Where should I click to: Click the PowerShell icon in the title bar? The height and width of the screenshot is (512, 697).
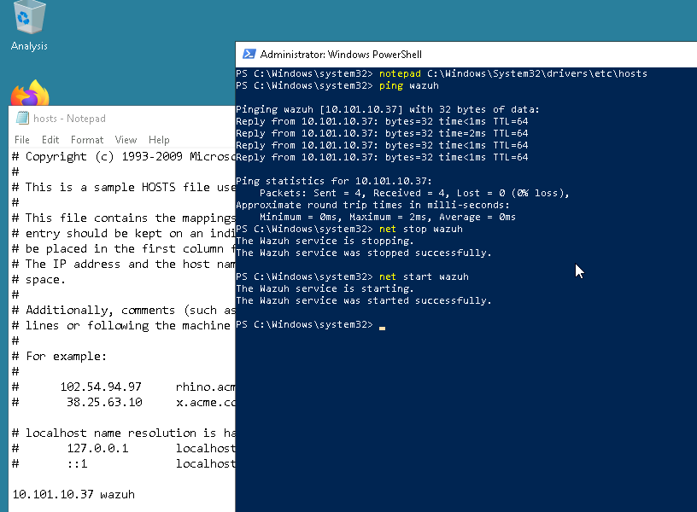[x=249, y=54]
